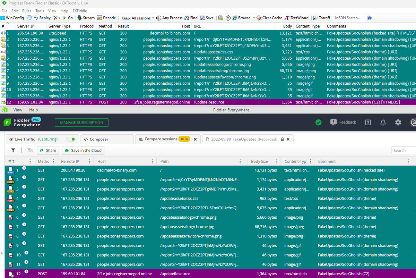Open the Help menu in Fiddler Everywhere

click(x=34, y=110)
